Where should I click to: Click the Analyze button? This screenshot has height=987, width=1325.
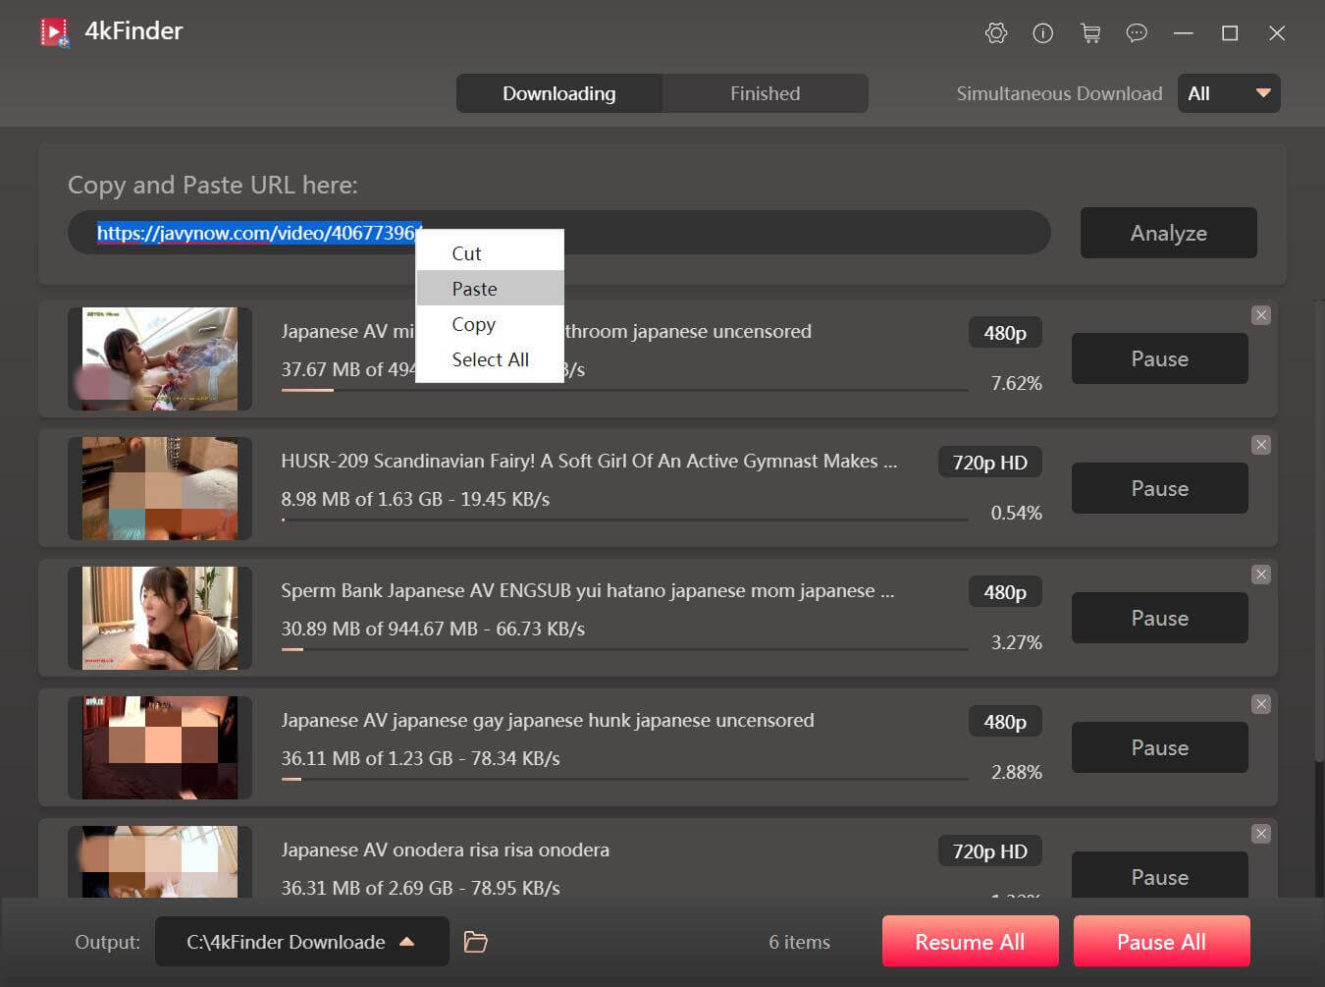point(1168,233)
